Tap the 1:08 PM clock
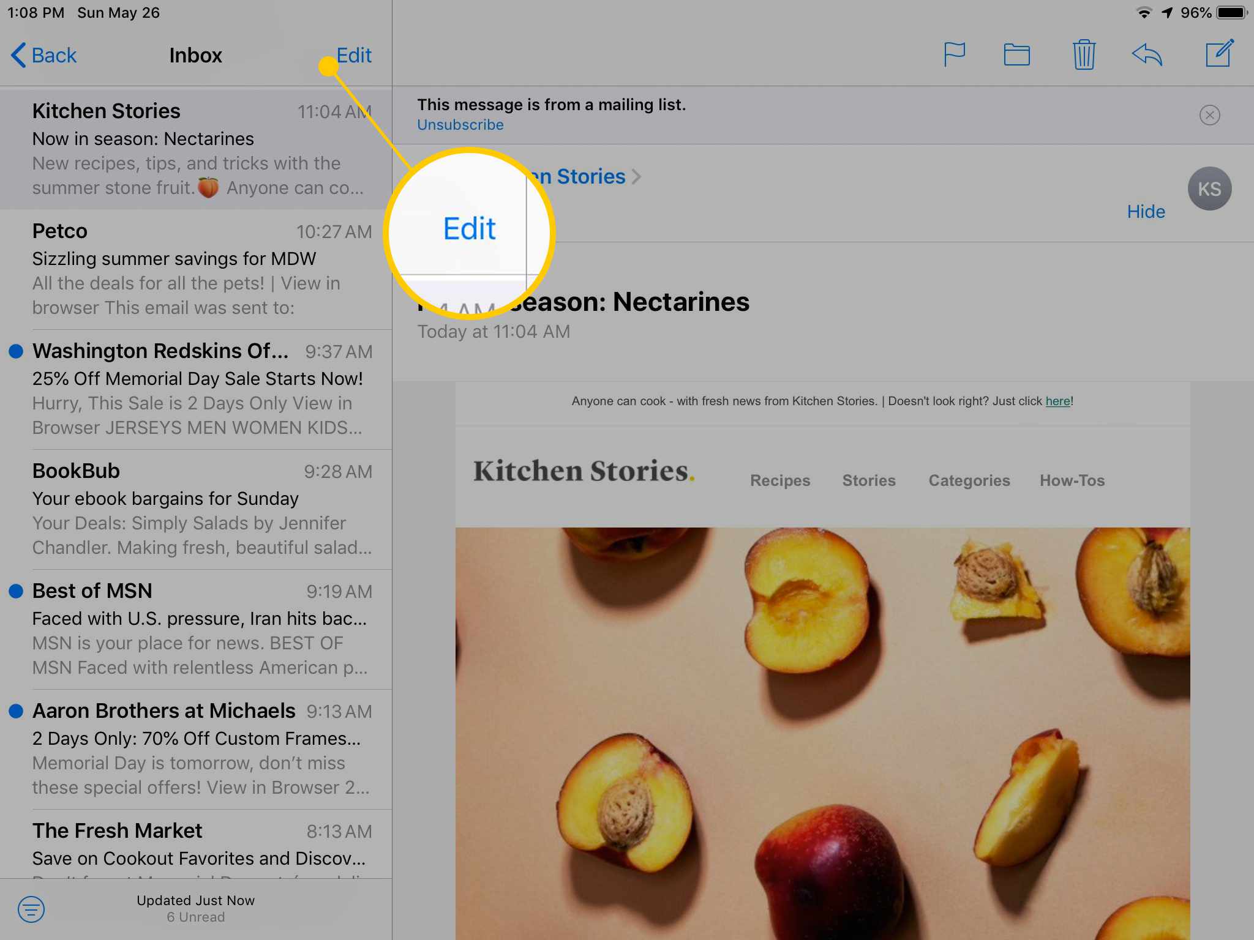1254x940 pixels. (36, 13)
